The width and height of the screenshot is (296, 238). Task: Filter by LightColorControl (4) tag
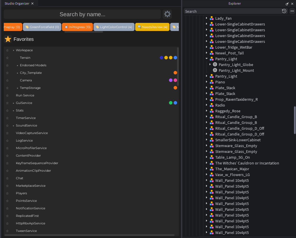pyautogui.click(x=114, y=27)
